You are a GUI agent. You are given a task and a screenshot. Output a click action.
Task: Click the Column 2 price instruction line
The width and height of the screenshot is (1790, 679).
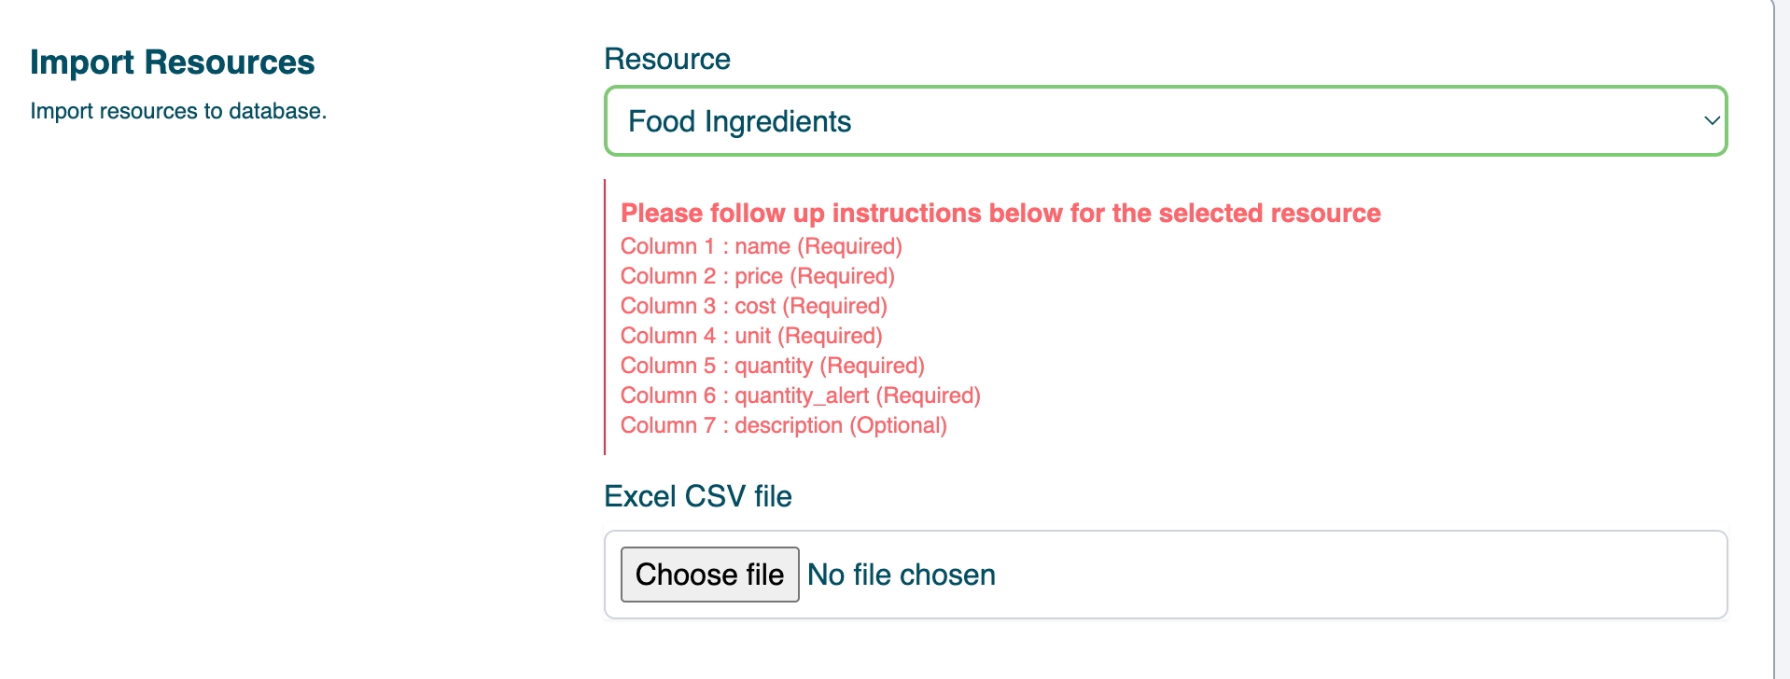click(758, 276)
